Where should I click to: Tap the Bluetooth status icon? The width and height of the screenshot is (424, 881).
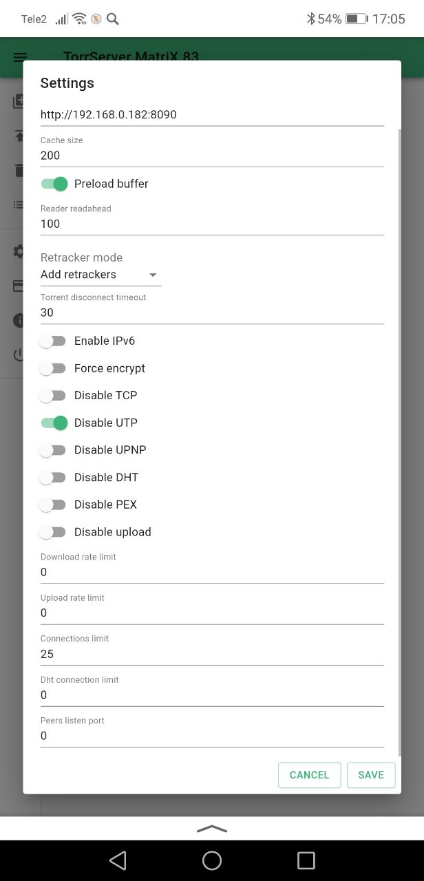point(310,19)
